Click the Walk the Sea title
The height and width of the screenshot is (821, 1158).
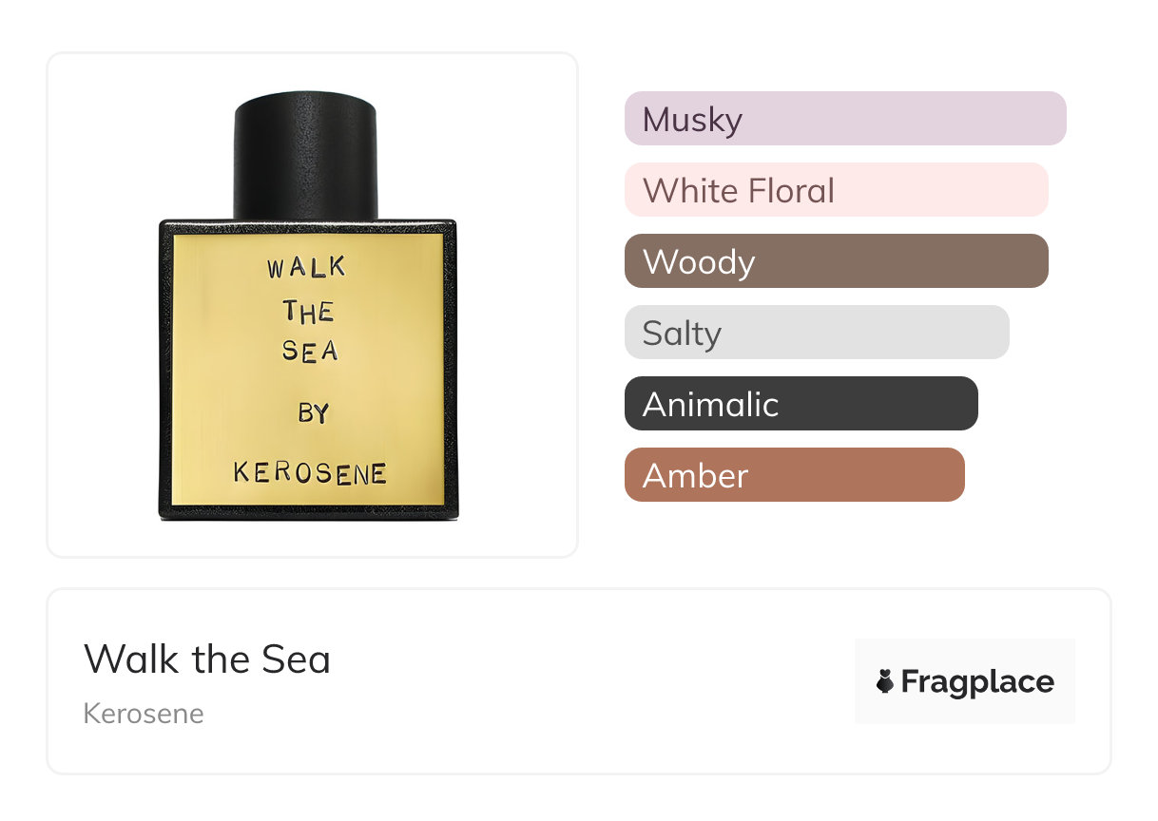coord(207,659)
